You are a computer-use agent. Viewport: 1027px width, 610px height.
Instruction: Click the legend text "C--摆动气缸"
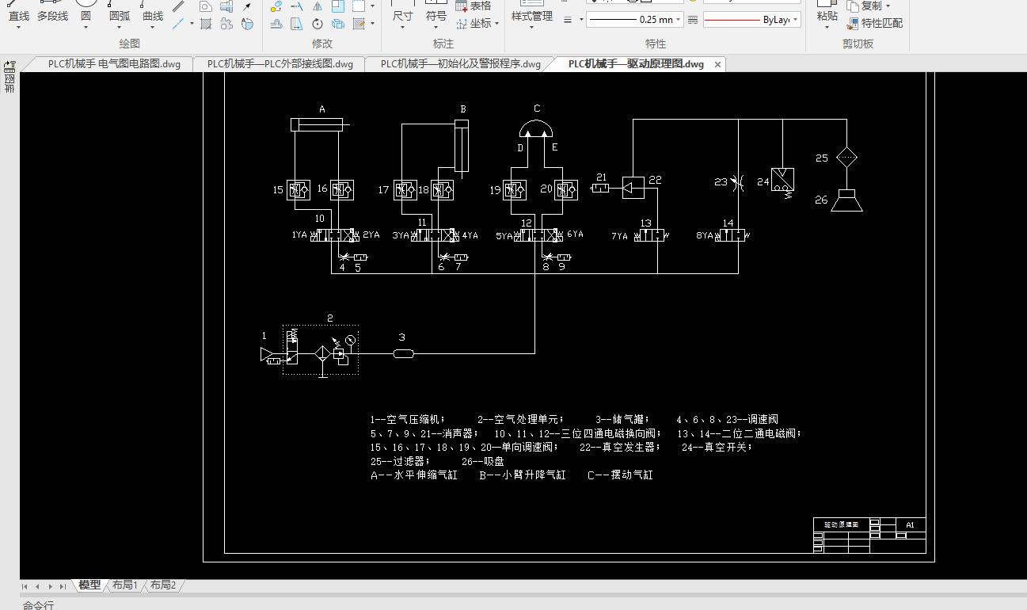click(x=620, y=475)
